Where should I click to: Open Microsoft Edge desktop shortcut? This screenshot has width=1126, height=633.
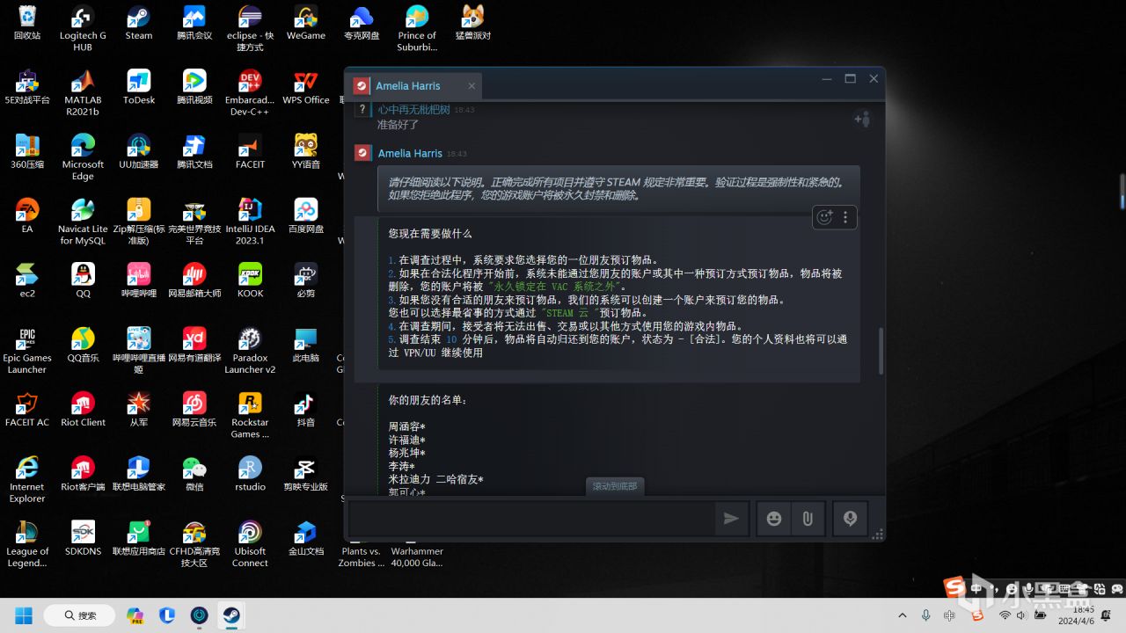point(83,156)
